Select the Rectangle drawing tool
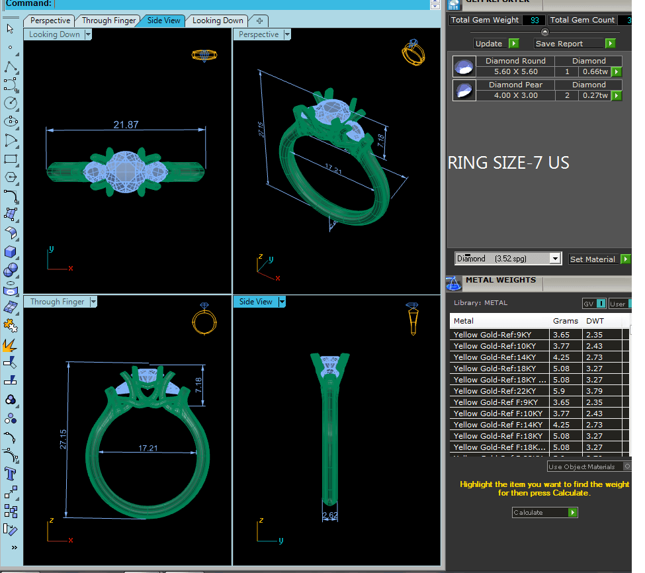 [x=10, y=159]
